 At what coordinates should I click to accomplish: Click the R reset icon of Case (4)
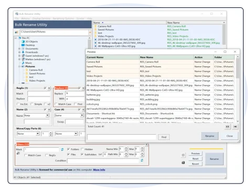coord(83,109)
